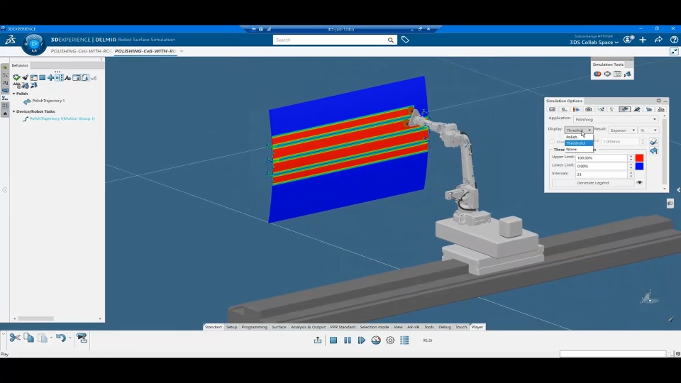Click the first icon in Simulation Tools panel
The image size is (681, 383).
[x=597, y=74]
